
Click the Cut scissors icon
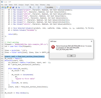pos(16,7)
